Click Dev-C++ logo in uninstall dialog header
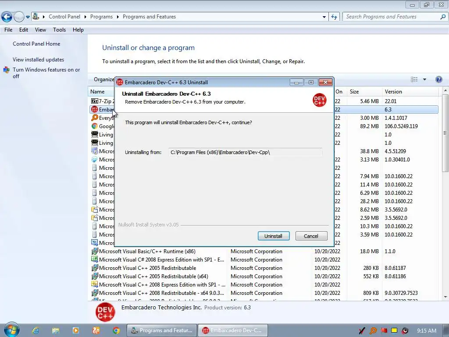 [x=319, y=100]
